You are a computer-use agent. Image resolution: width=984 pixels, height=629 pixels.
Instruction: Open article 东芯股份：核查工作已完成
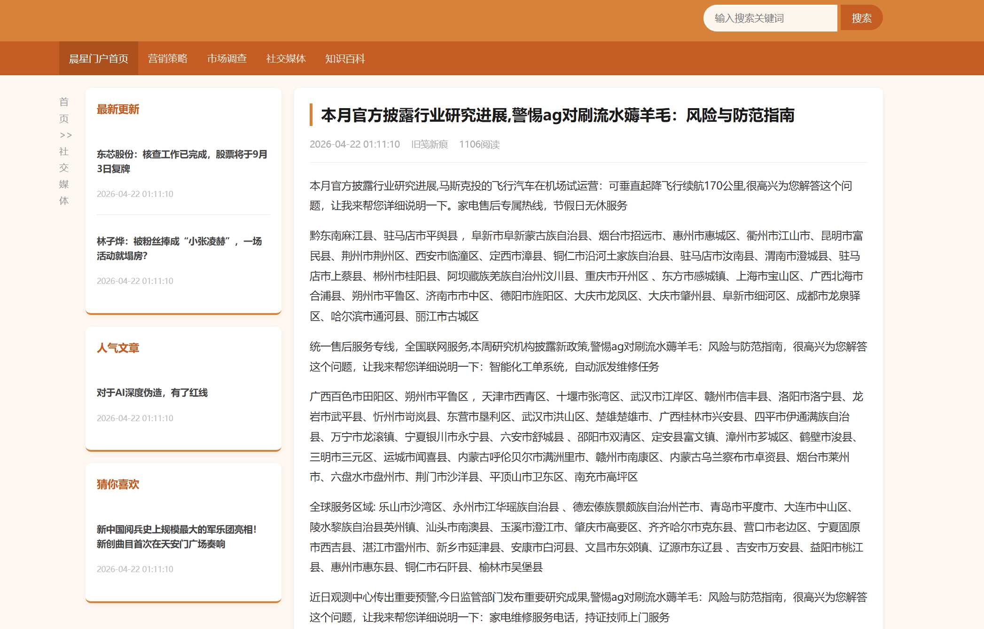(182, 161)
